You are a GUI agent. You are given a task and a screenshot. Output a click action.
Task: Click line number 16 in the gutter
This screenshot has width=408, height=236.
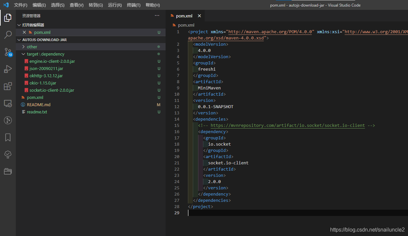177,131
